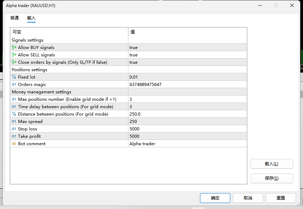Click the integer icon beside Max positions number
Screen dimensions: 303x209
[14, 99]
